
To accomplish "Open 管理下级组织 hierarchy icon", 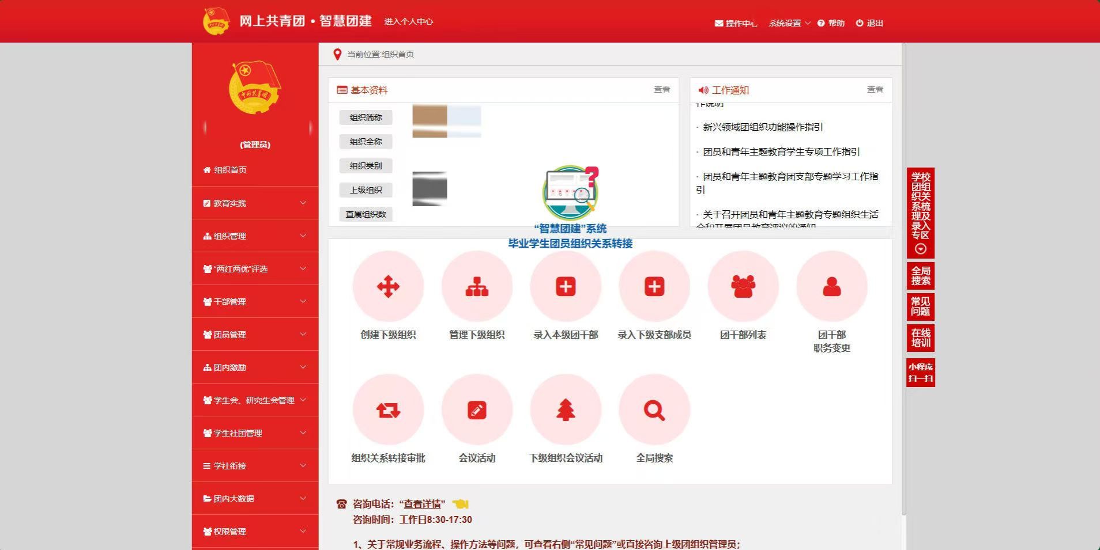I will point(477,287).
